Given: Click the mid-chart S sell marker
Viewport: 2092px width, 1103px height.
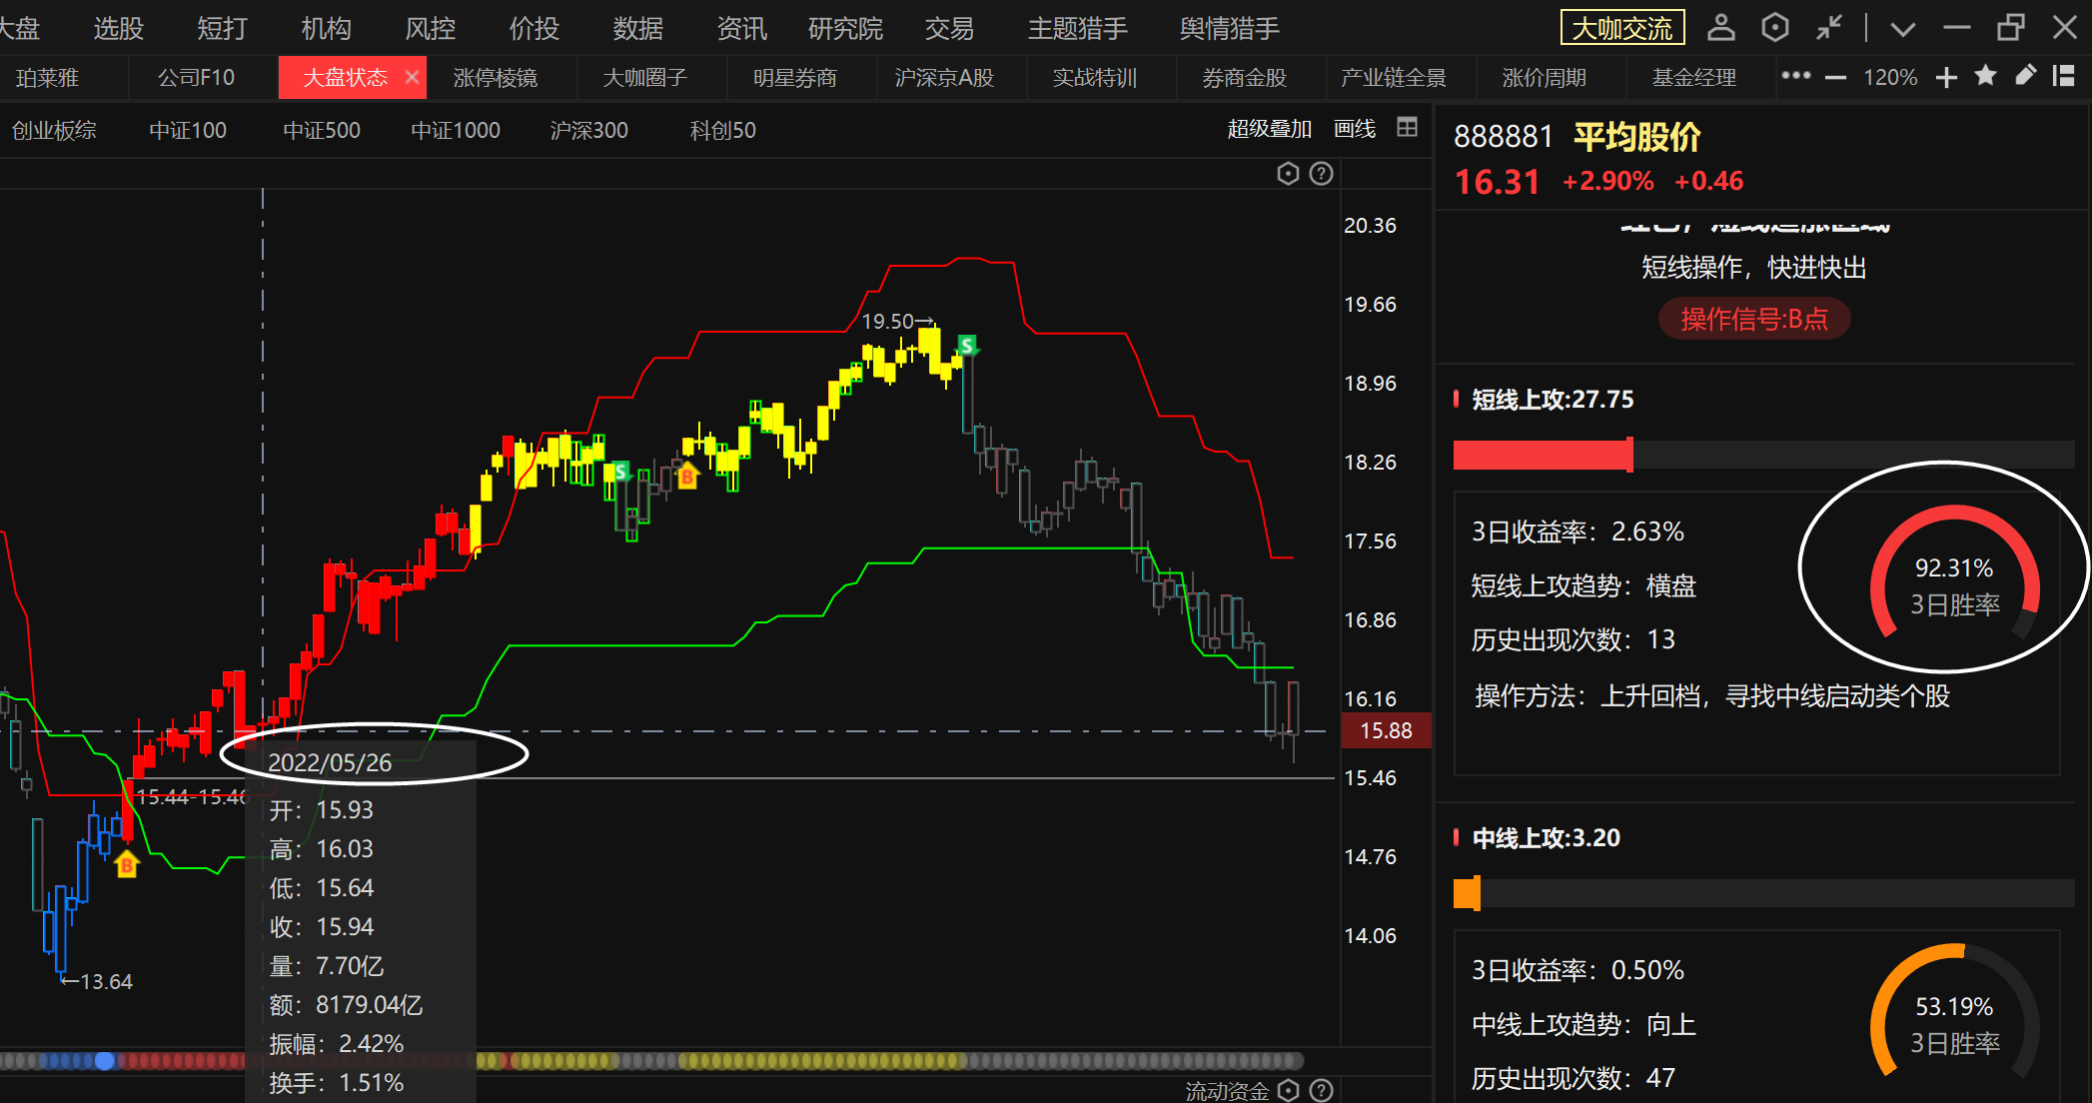Looking at the screenshot, I should [620, 472].
